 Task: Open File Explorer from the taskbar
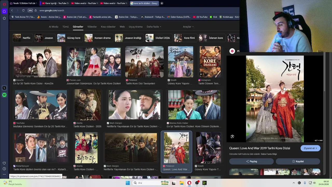(x=182, y=183)
